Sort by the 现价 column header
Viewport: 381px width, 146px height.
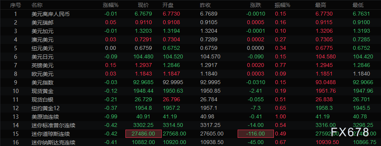143,5
